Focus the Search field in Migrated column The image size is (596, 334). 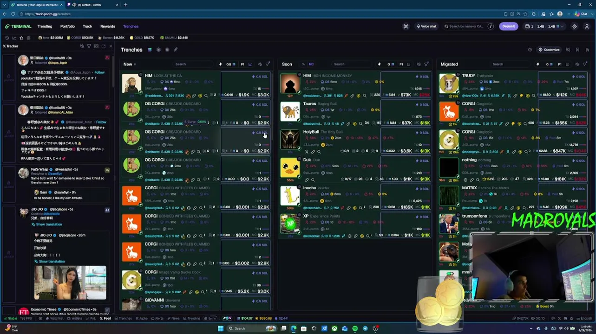(510, 64)
